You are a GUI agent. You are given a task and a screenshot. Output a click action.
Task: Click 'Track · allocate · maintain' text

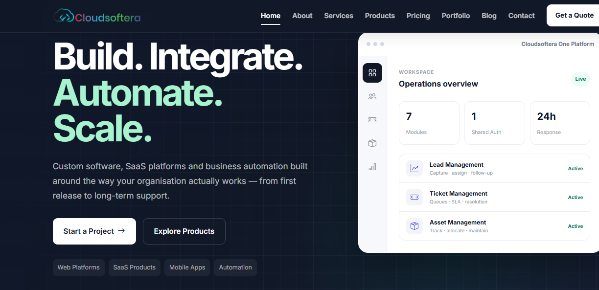459,231
